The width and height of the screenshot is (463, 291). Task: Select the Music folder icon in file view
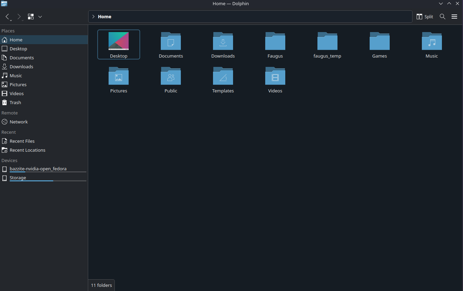(432, 41)
